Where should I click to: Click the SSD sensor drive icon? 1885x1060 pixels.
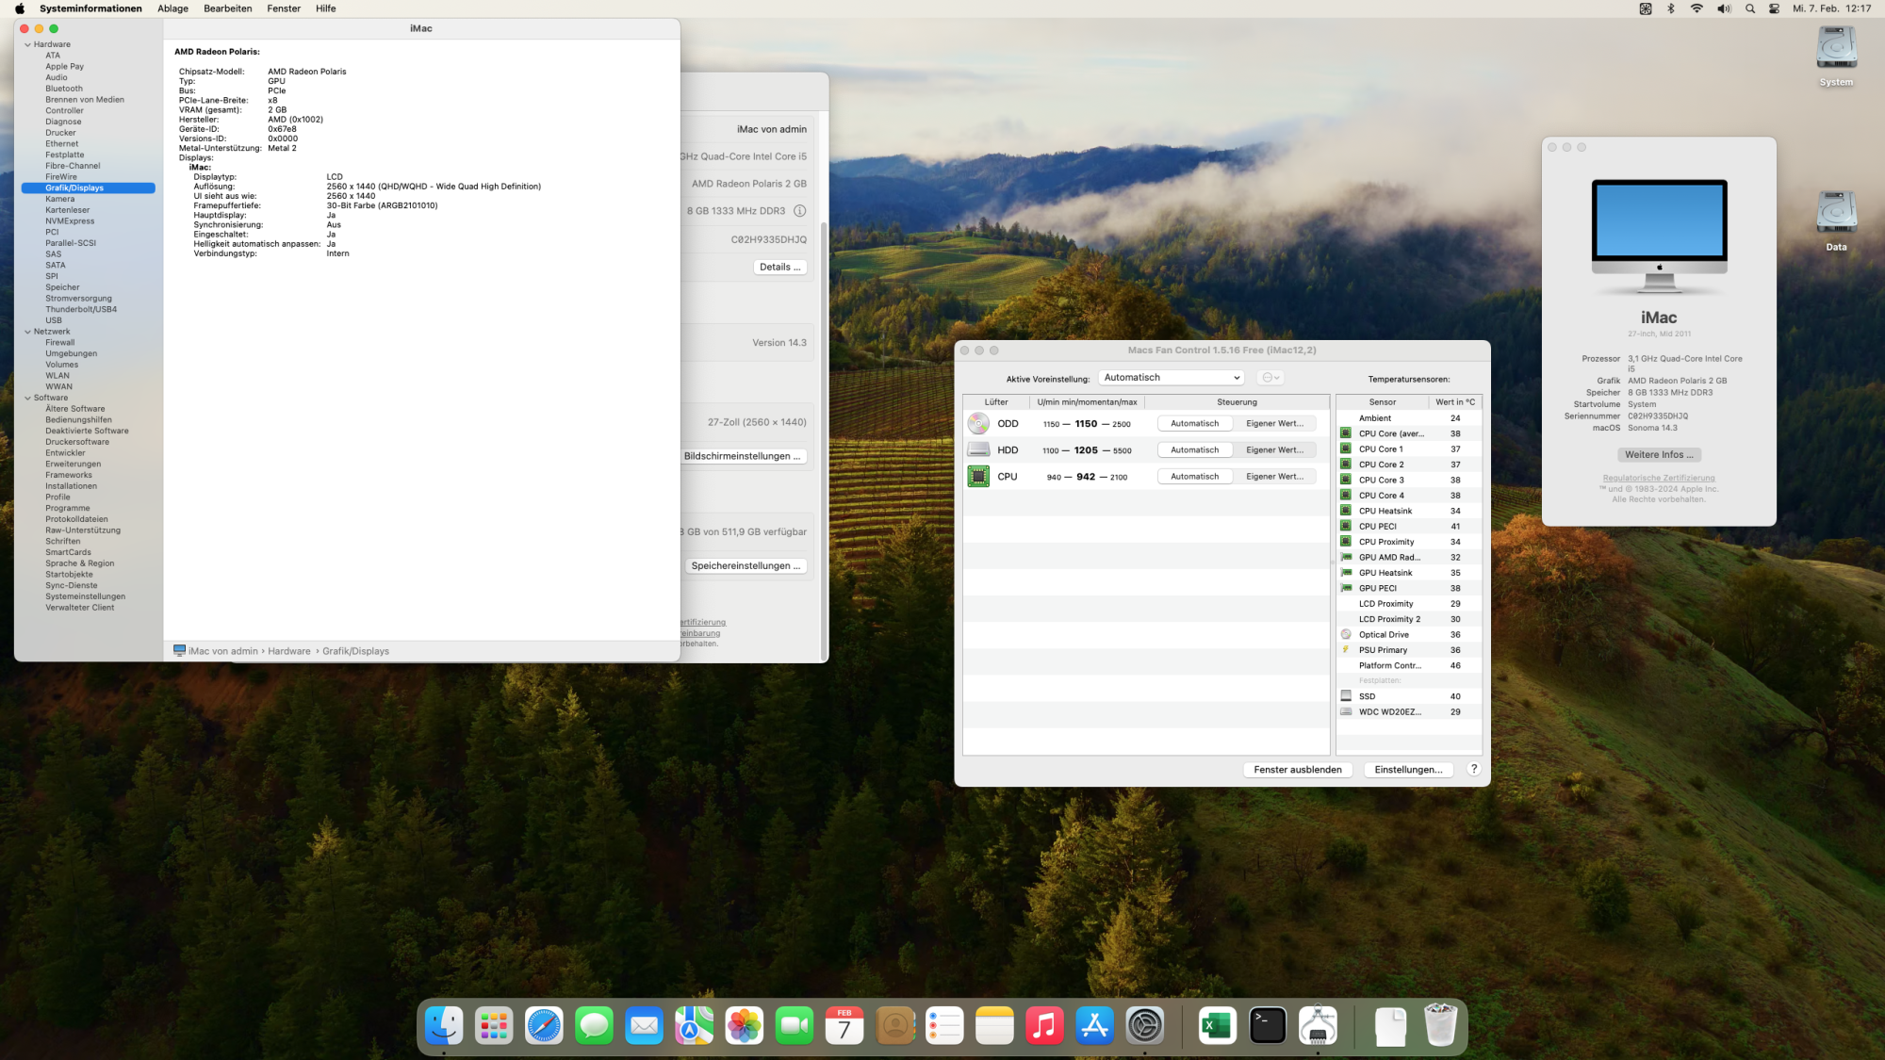(1346, 696)
